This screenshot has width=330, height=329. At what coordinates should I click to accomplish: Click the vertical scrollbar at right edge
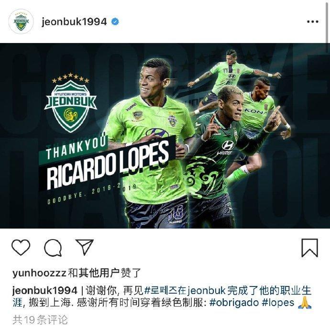[328, 22]
